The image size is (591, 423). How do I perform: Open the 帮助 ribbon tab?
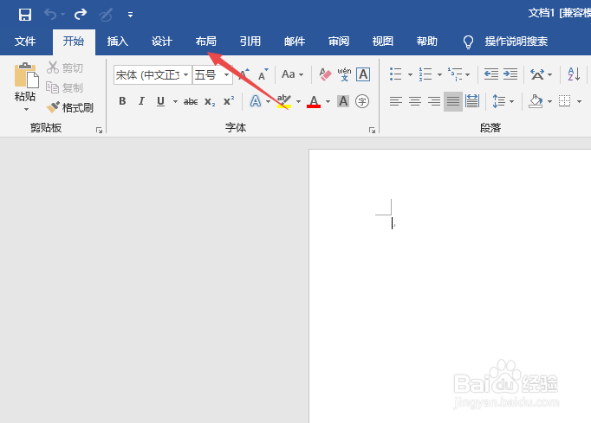point(426,42)
